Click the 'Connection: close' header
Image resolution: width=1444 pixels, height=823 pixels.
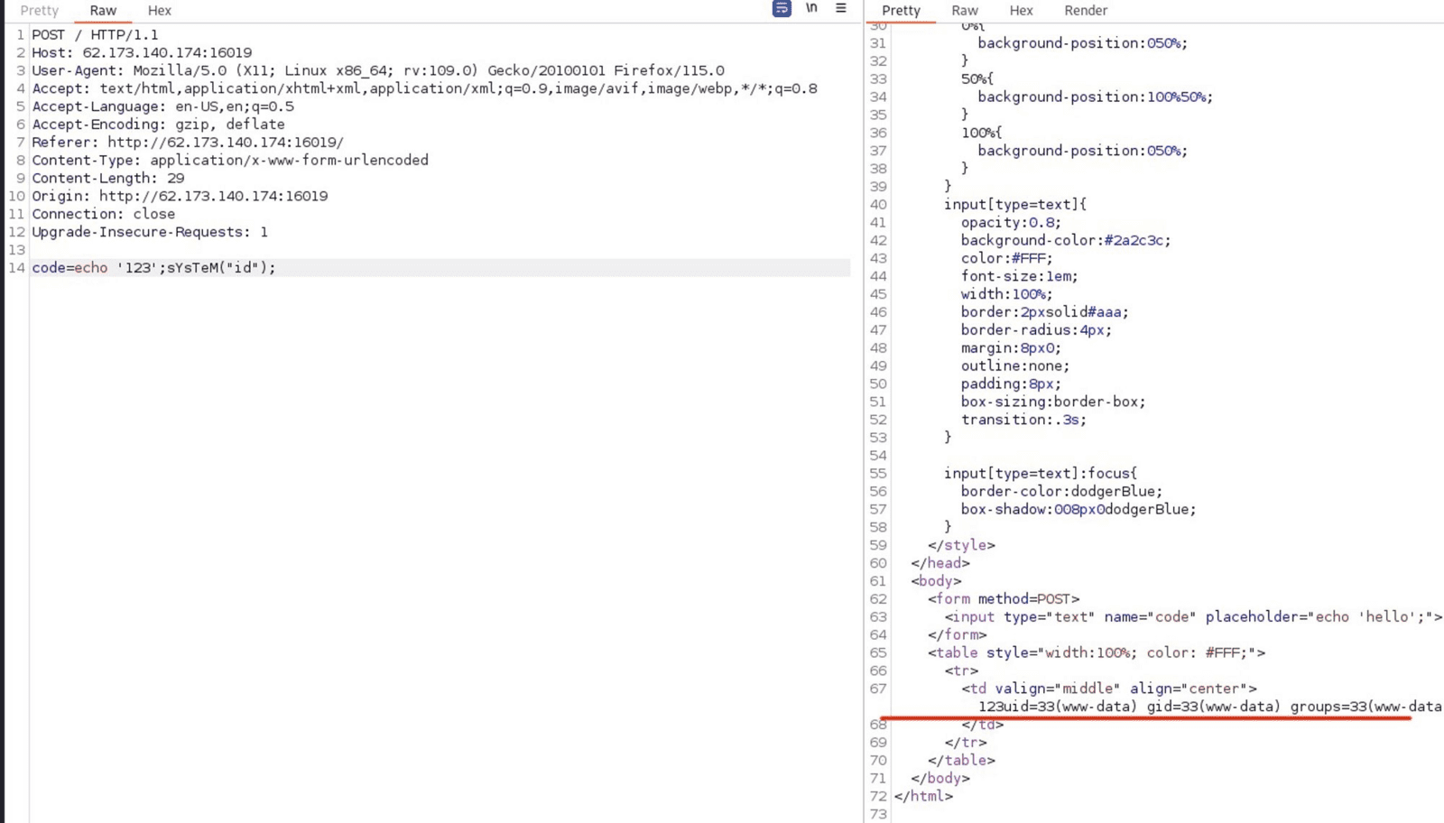point(104,215)
